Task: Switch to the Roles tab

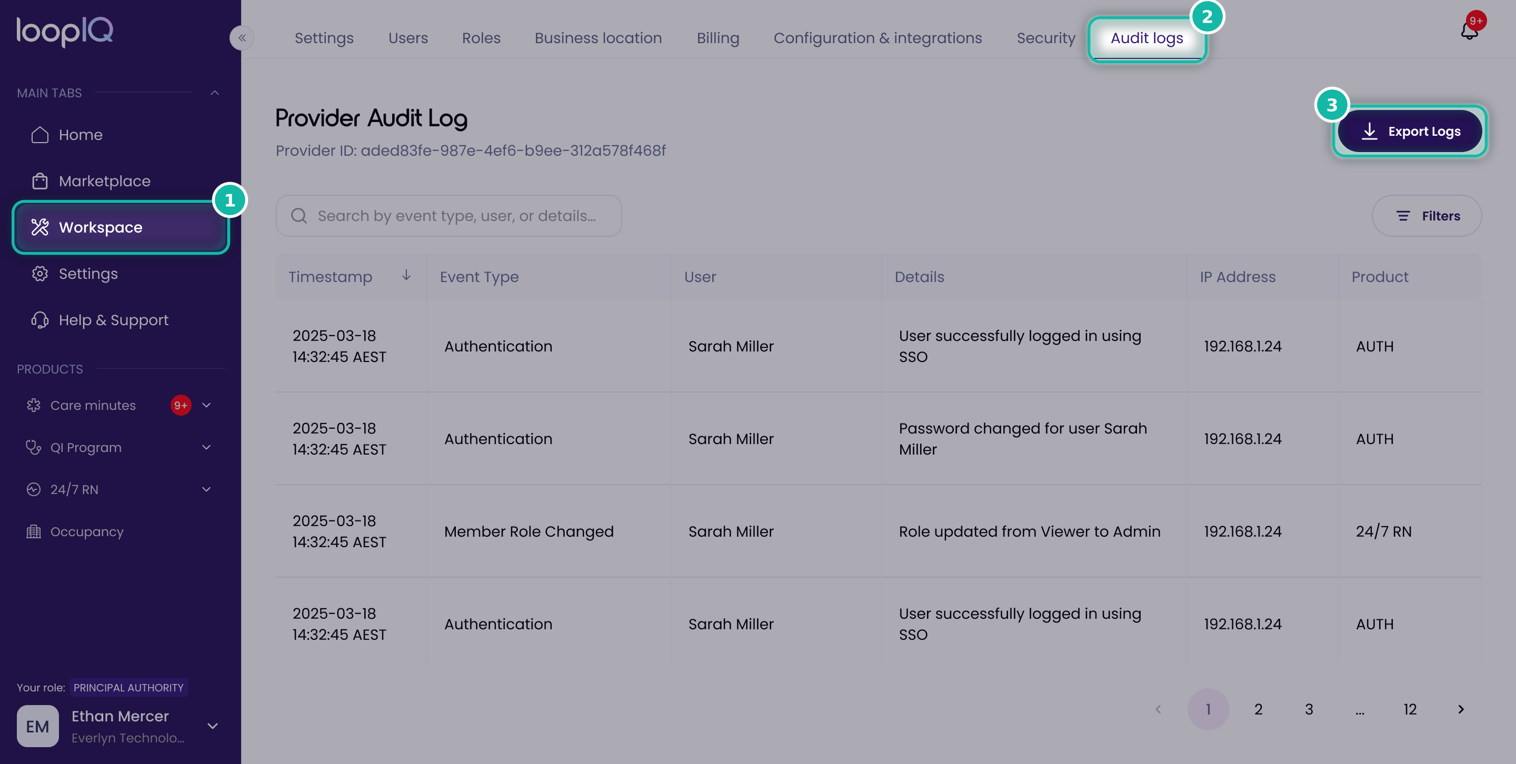Action: [x=481, y=38]
